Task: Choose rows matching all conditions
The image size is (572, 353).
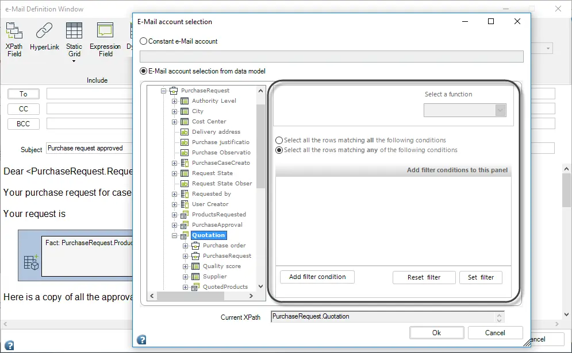Action: tap(279, 140)
